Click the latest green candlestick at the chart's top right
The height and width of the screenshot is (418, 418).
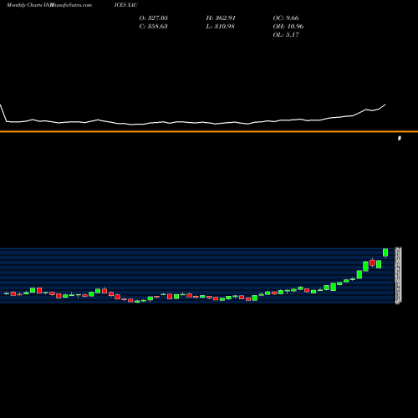coord(385,252)
